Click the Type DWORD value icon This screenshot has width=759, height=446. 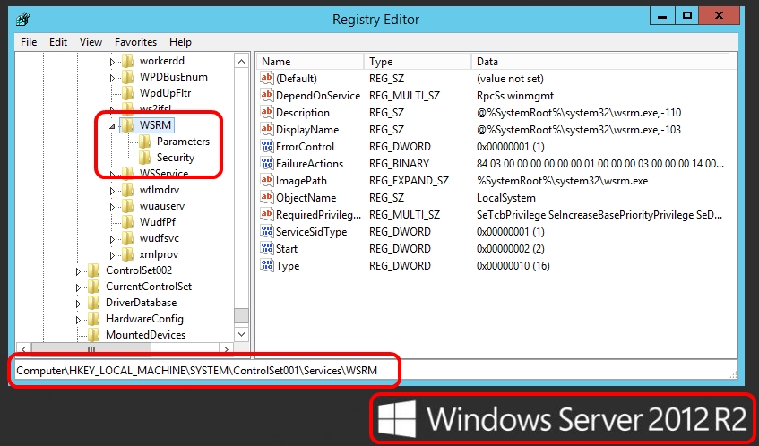267,265
